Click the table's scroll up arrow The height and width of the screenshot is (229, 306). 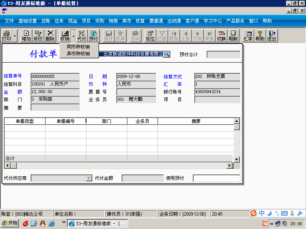pyautogui.click(x=236, y=121)
